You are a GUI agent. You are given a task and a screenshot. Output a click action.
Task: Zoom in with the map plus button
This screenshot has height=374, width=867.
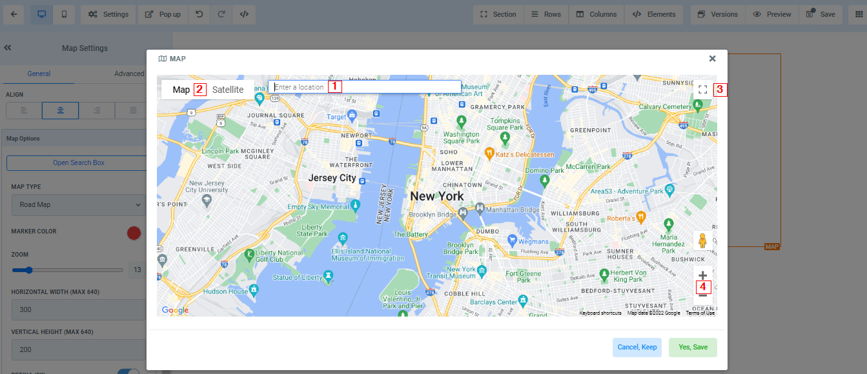pyautogui.click(x=702, y=275)
